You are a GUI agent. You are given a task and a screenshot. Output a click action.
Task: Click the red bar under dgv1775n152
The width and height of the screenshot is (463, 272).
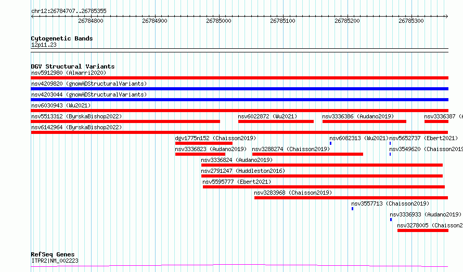click(x=204, y=143)
